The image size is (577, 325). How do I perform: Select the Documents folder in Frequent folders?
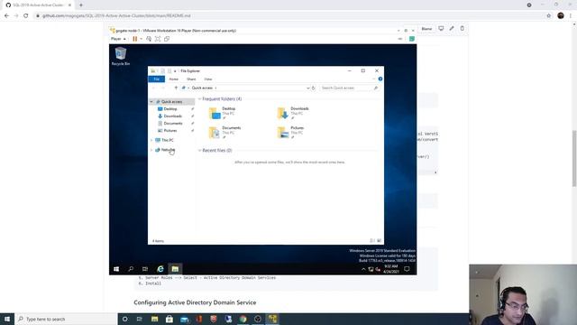click(224, 133)
